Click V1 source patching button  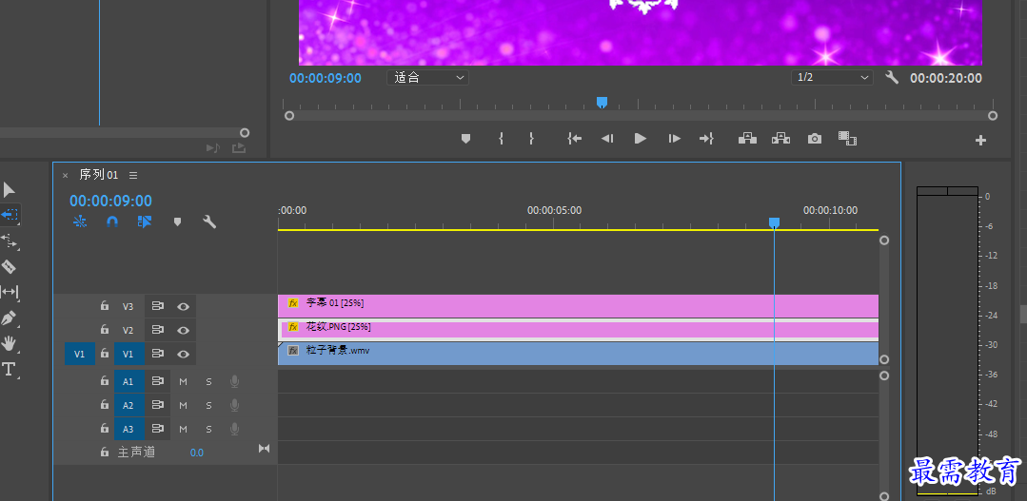pos(79,354)
